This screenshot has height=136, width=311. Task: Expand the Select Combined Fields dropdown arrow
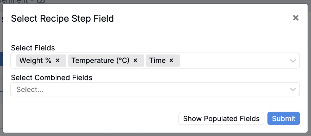(293, 90)
